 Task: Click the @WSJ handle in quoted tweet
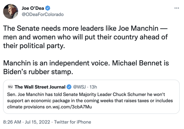(79, 87)
